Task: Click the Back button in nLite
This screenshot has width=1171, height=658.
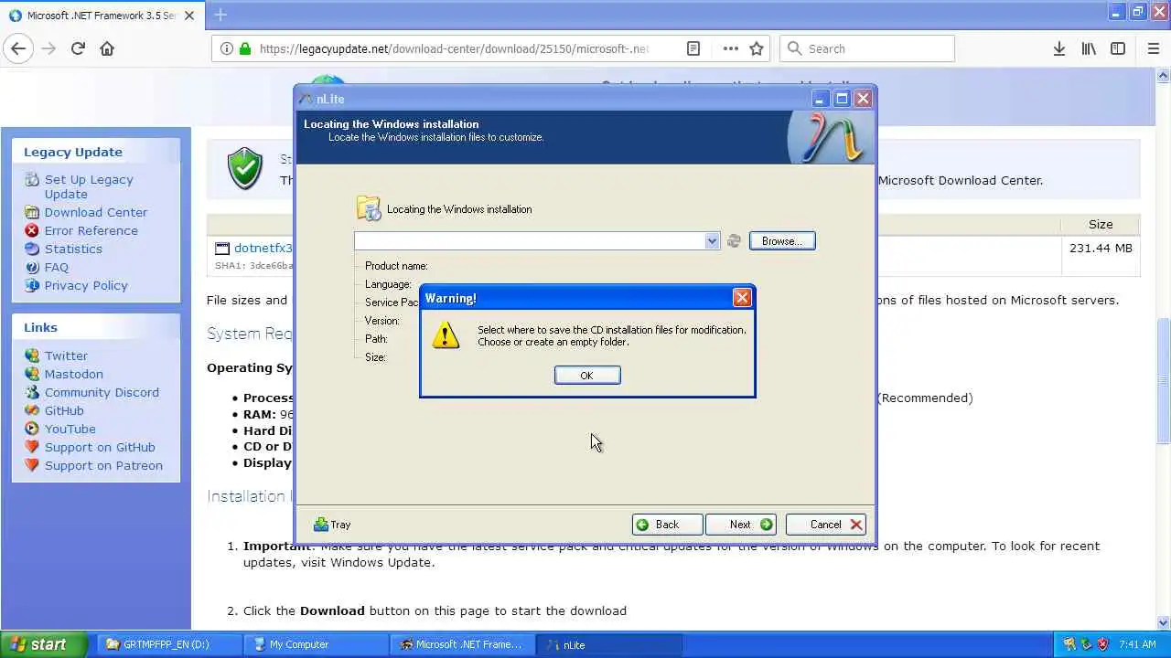Action: tap(667, 525)
